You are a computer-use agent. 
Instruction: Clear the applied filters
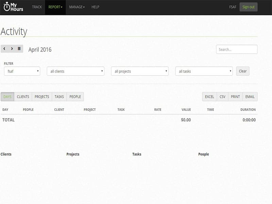(x=243, y=71)
